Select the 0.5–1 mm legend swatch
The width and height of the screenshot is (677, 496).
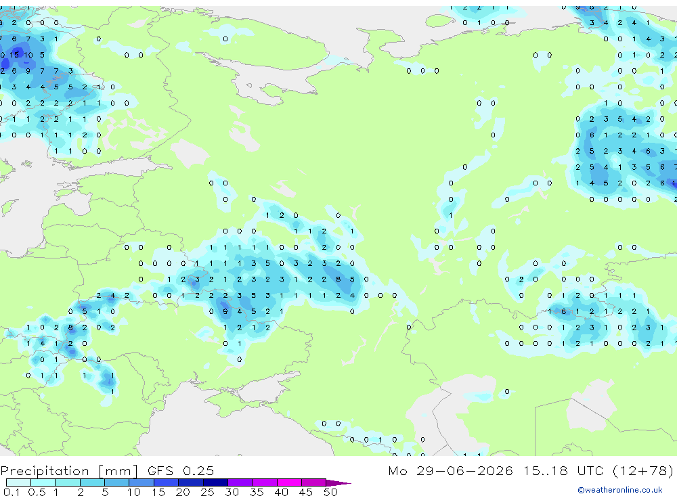[x=43, y=482]
